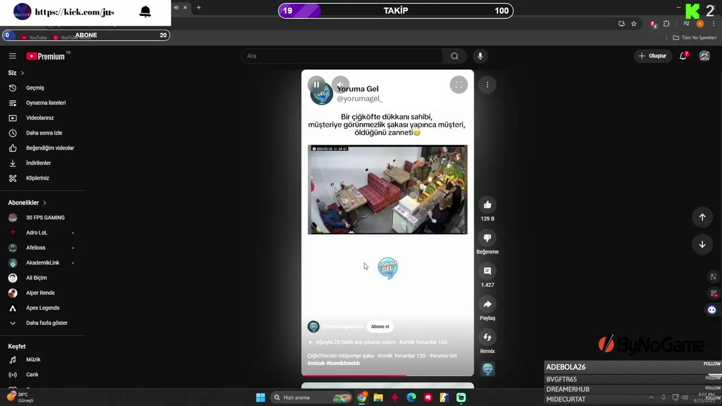This screenshot has width=722, height=406.
Task: Open YouTube bookmark in bookmarks bar
Action: pyautogui.click(x=34, y=38)
